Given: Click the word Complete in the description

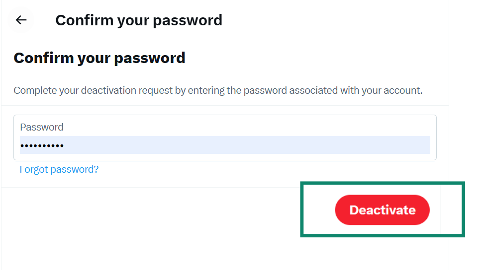Looking at the screenshot, I should (x=32, y=91).
